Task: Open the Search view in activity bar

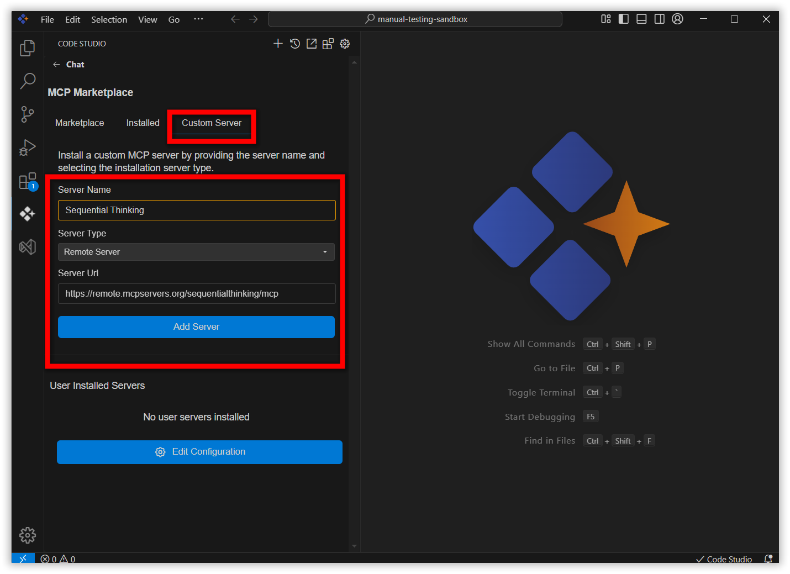Action: click(28, 81)
